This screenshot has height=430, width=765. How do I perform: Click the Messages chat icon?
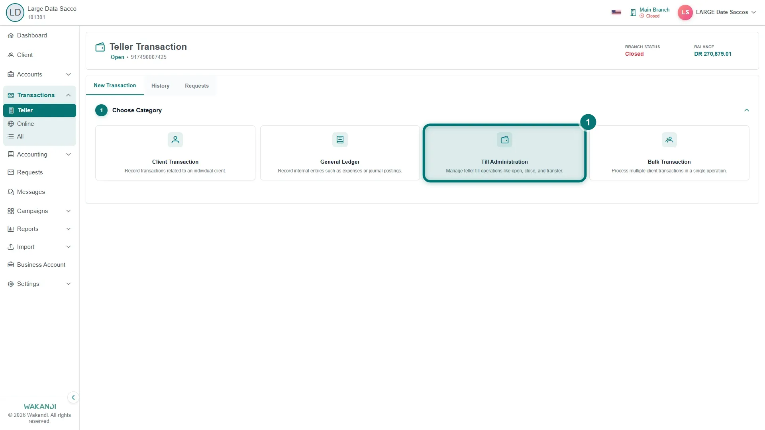(11, 192)
